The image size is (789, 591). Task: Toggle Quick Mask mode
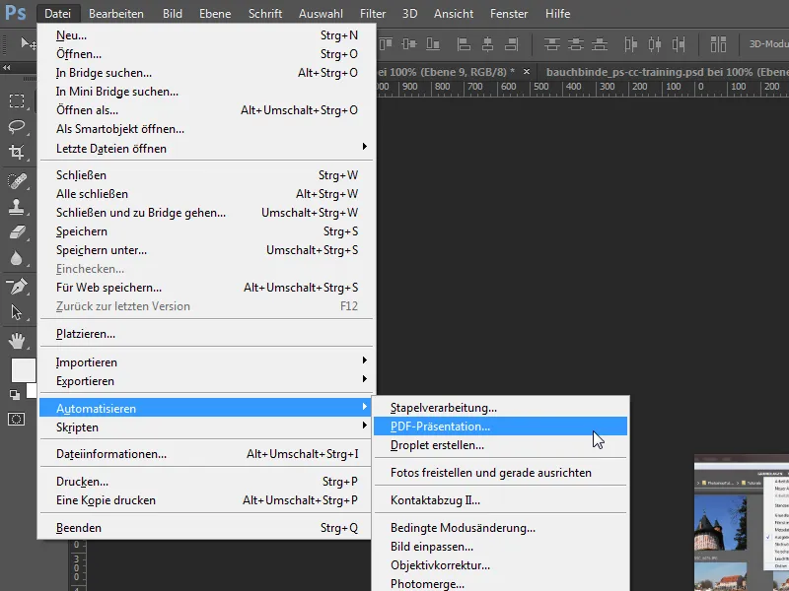(16, 419)
